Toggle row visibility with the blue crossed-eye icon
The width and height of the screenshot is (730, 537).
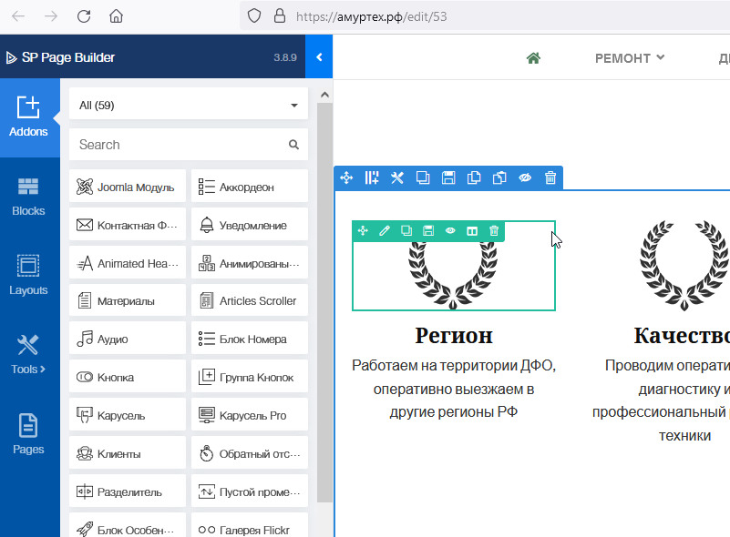click(525, 178)
